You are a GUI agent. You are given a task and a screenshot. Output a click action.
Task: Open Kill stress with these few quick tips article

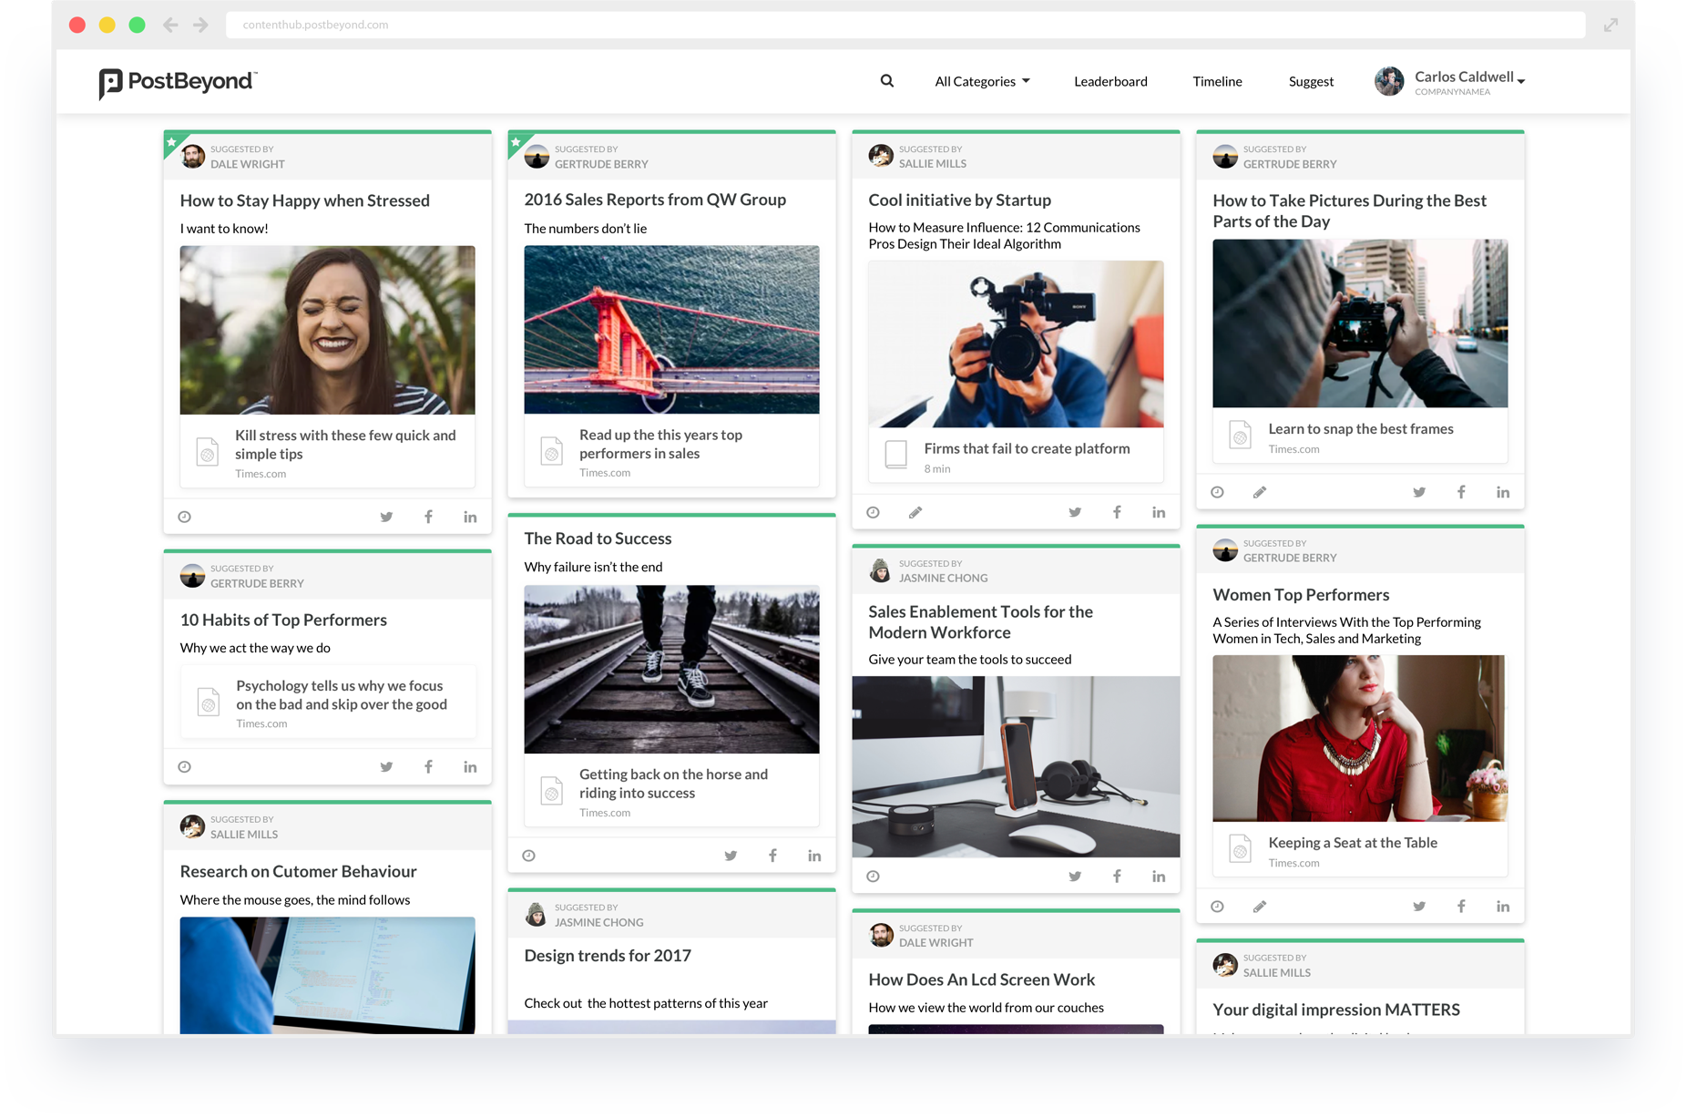pyautogui.click(x=327, y=452)
